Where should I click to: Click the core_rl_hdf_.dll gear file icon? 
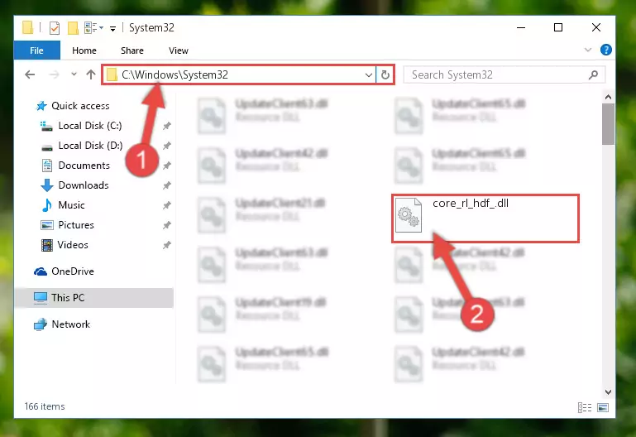(x=409, y=215)
